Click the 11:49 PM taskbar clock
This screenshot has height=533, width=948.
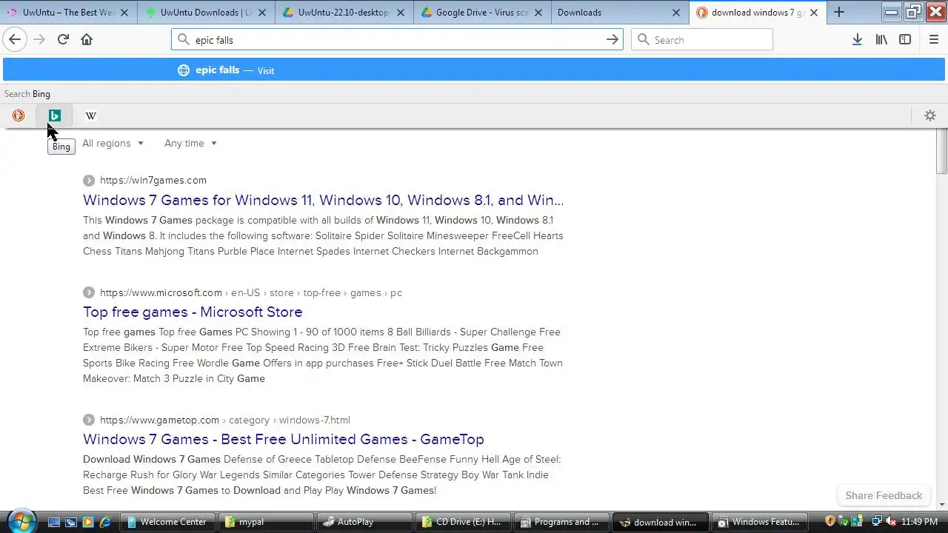(x=919, y=522)
